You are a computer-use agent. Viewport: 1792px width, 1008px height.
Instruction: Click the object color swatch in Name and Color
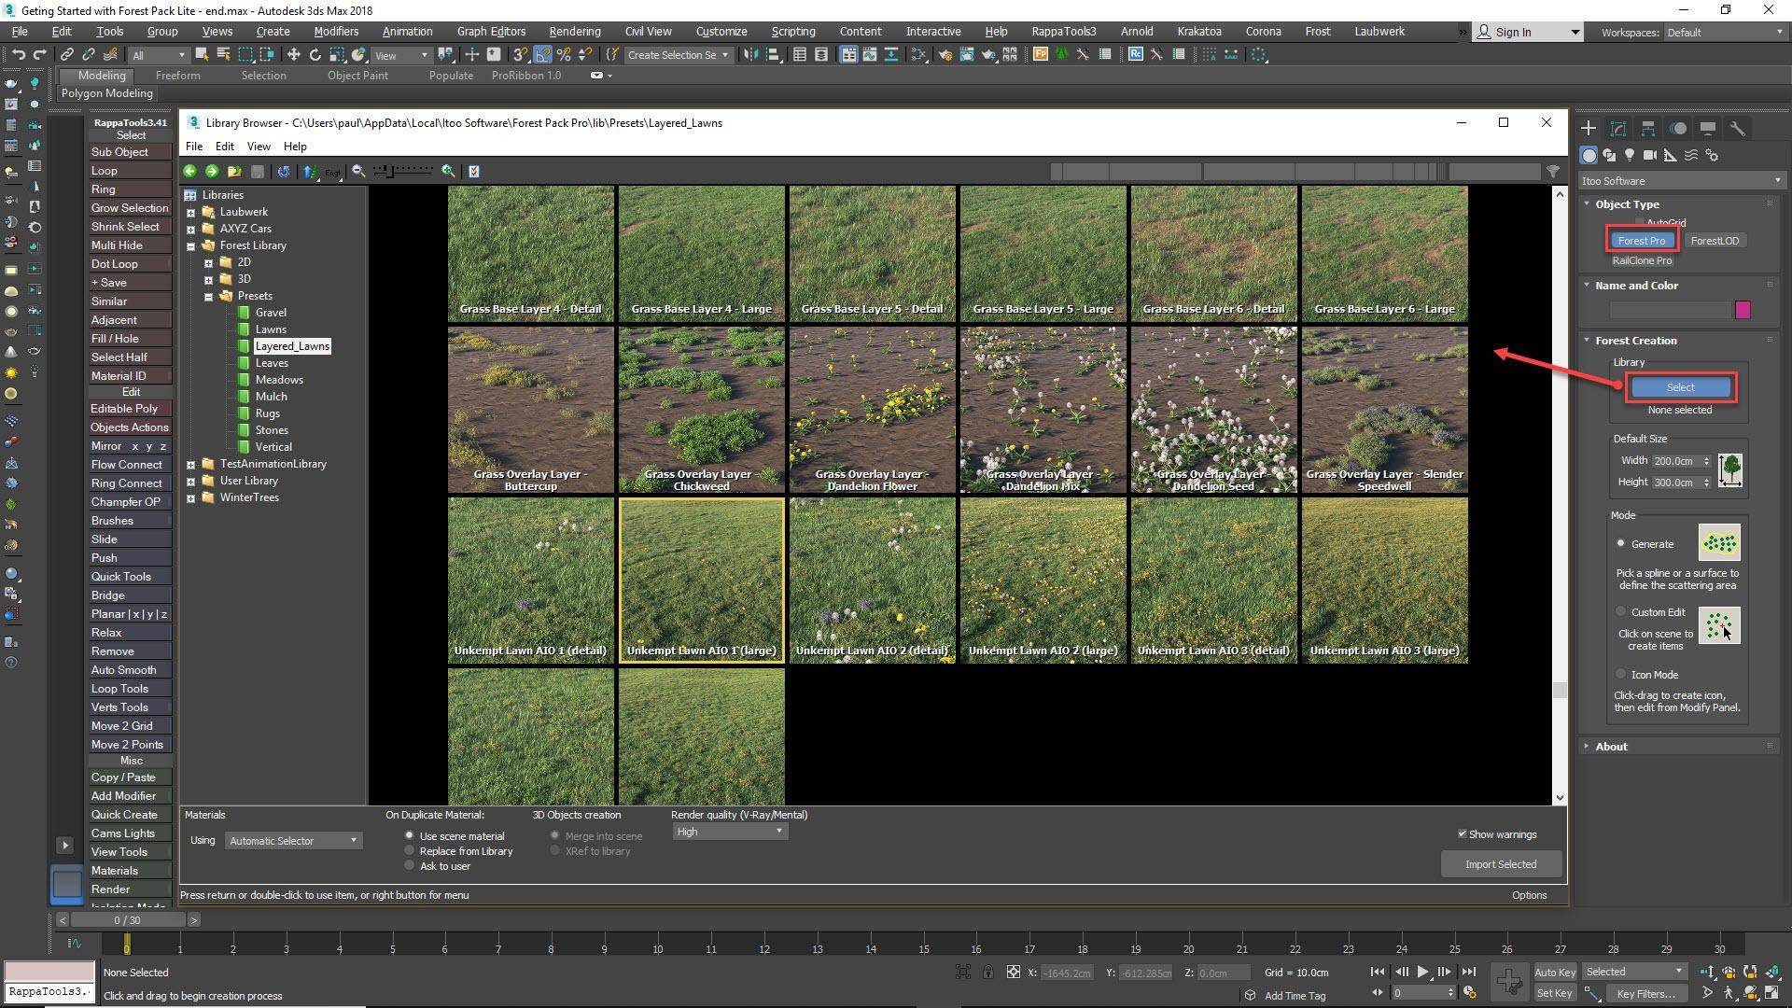click(1743, 310)
